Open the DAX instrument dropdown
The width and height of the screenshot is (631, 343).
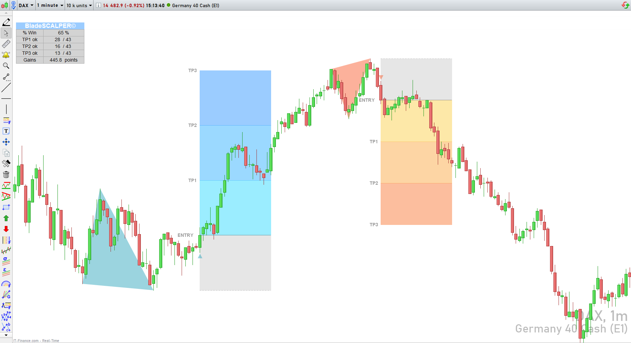[26, 5]
